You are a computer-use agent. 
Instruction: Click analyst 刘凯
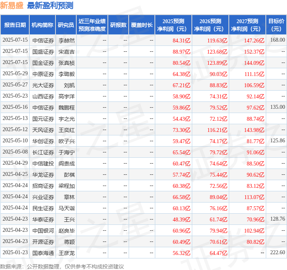(x=69, y=85)
